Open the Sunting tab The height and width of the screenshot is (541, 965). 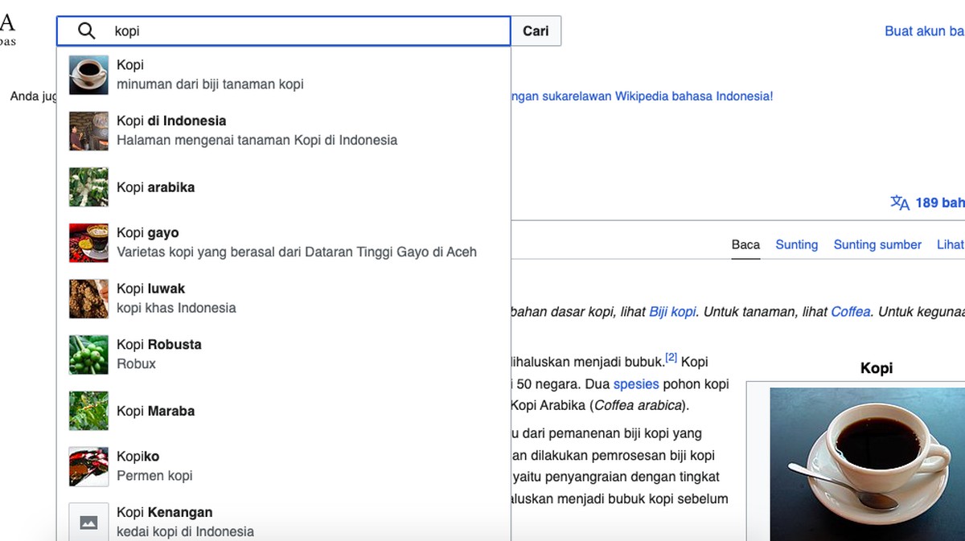click(x=796, y=244)
